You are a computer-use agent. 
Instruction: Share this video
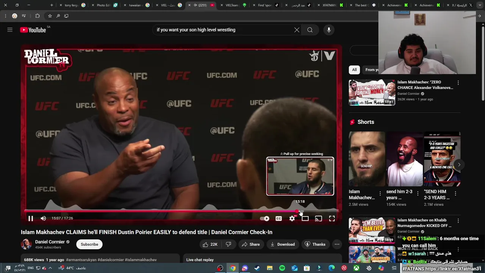point(250,245)
